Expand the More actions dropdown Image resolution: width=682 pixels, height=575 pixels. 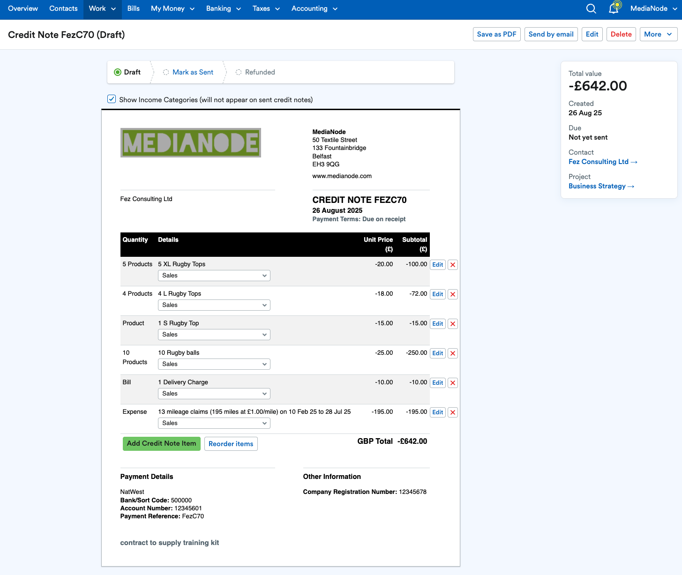click(658, 34)
